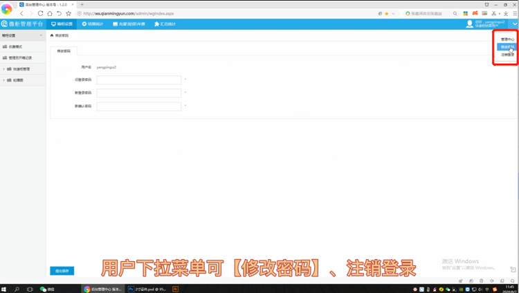Screen dimensions: 519x293
Task: Open the Photoshop icon in the taskbar
Action: coord(131,289)
